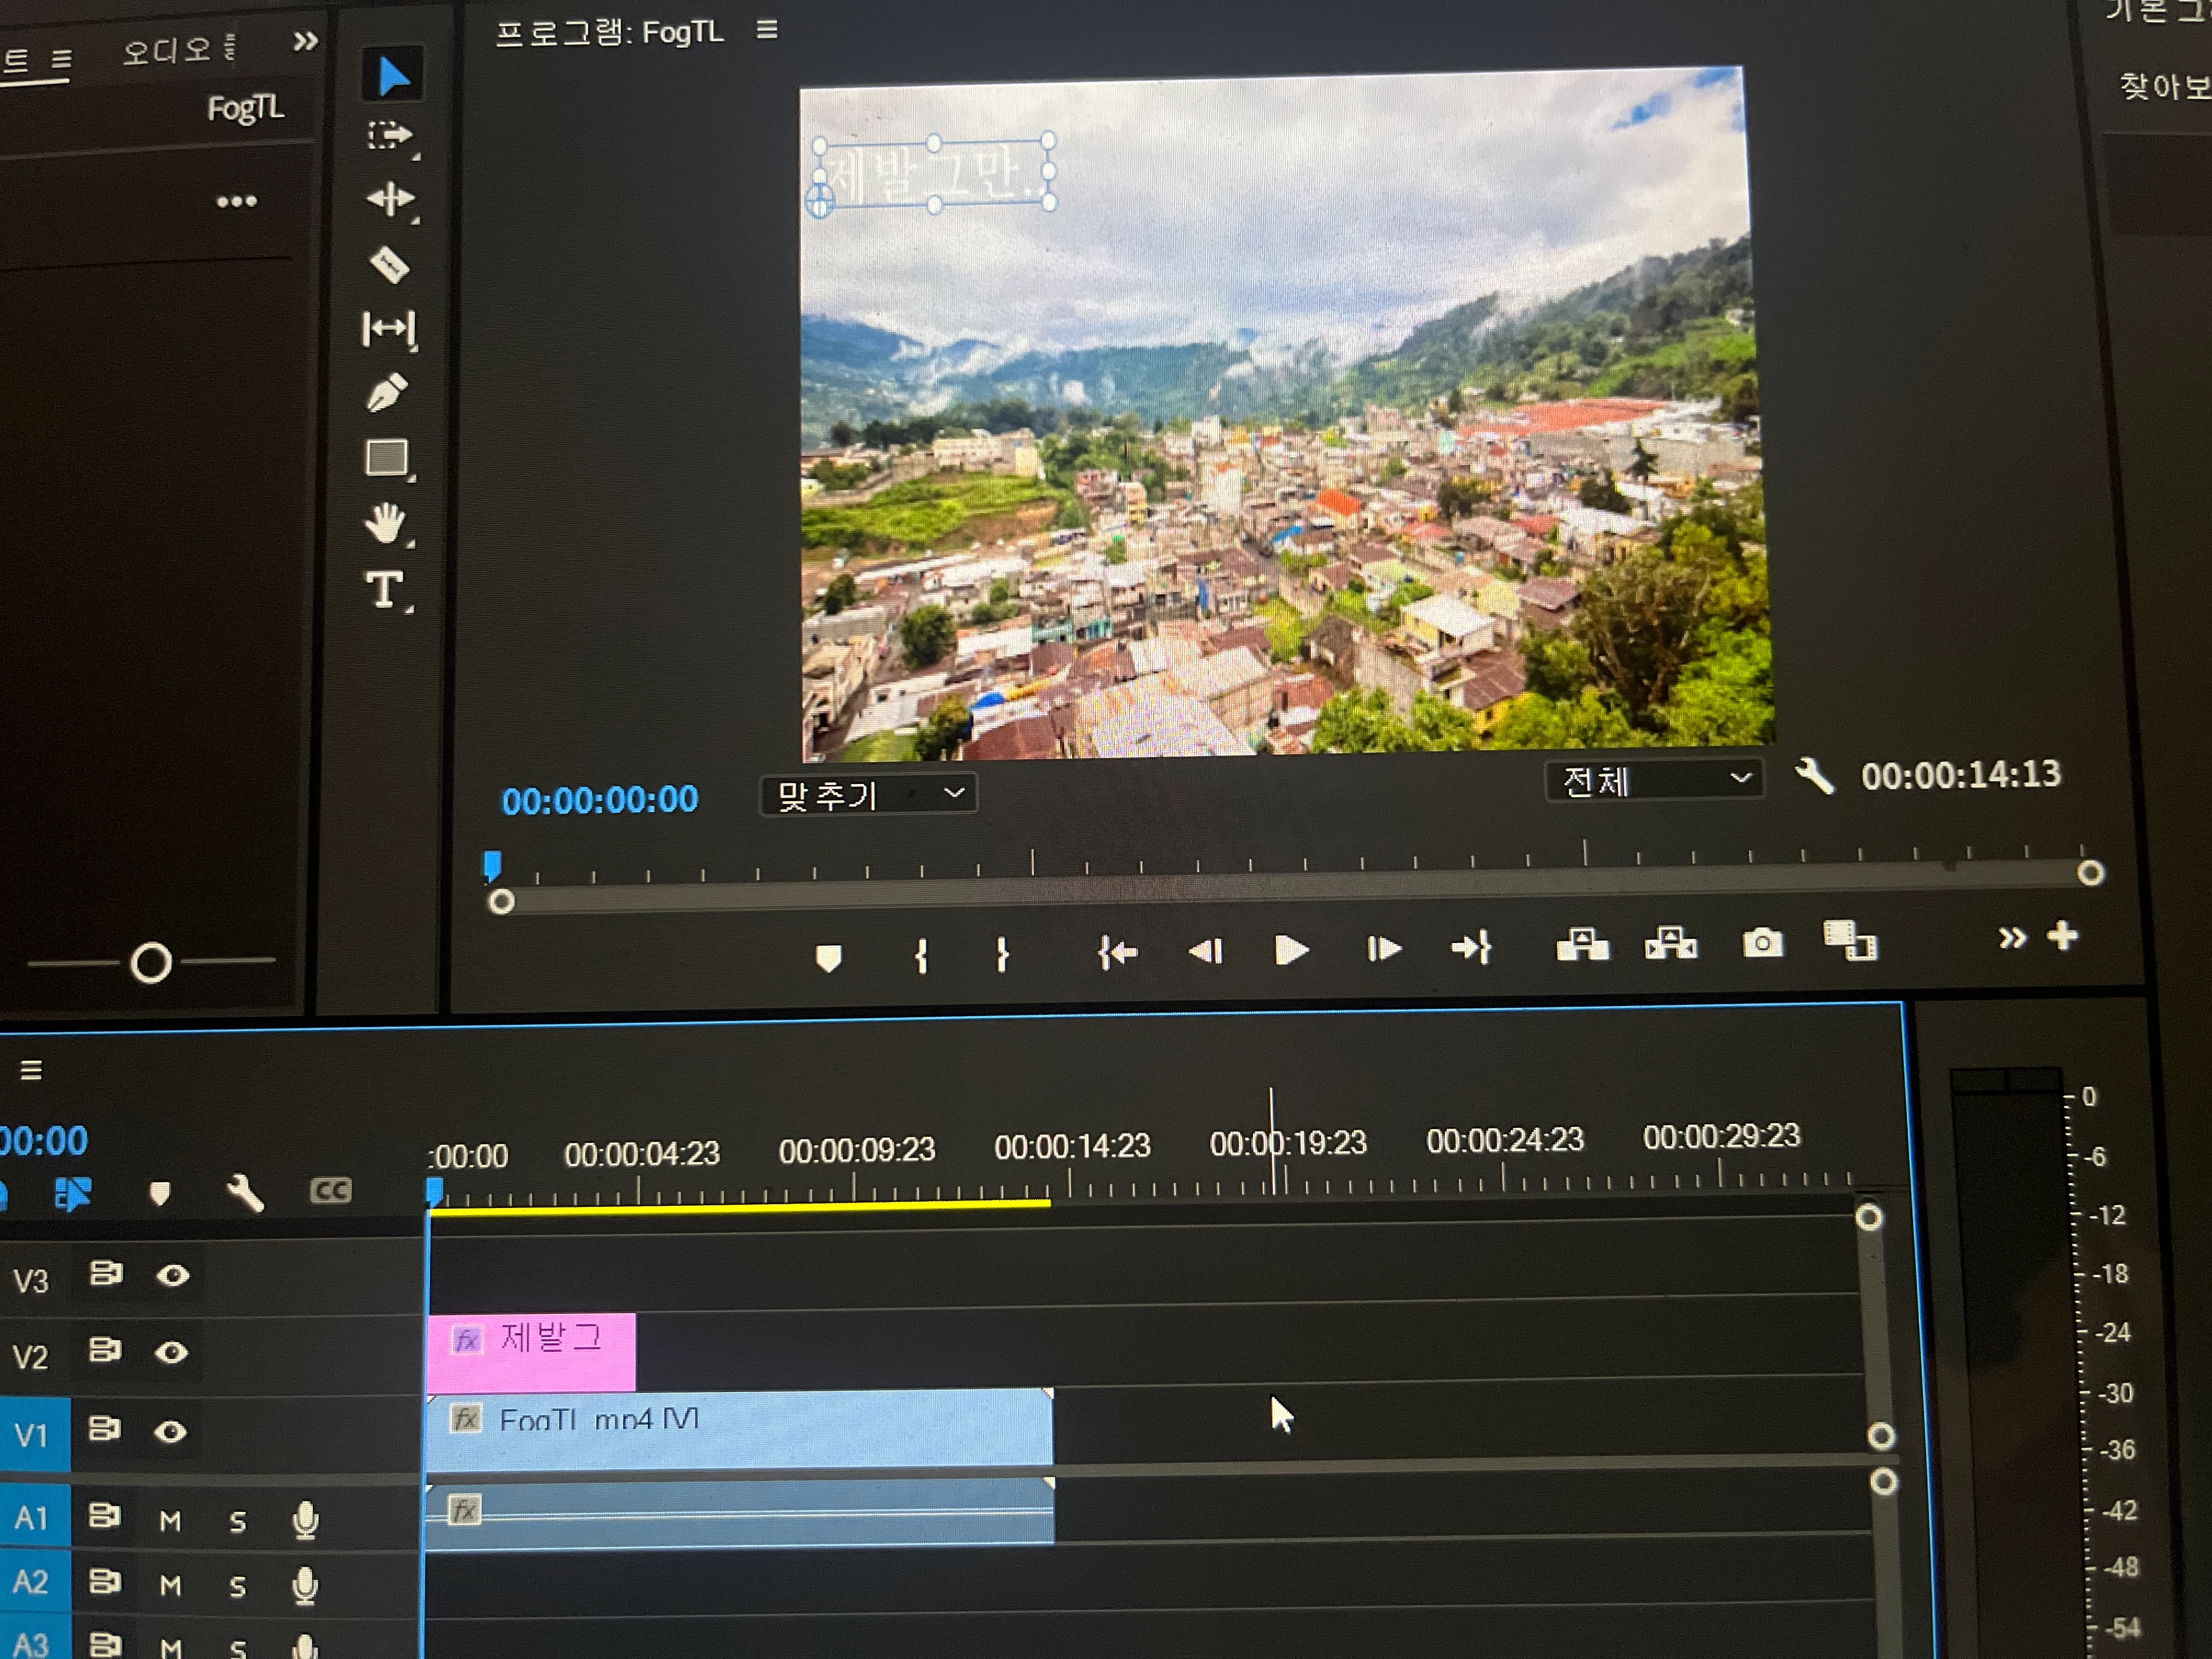
Task: Hide the V2 track with eye icon
Action: (171, 1353)
